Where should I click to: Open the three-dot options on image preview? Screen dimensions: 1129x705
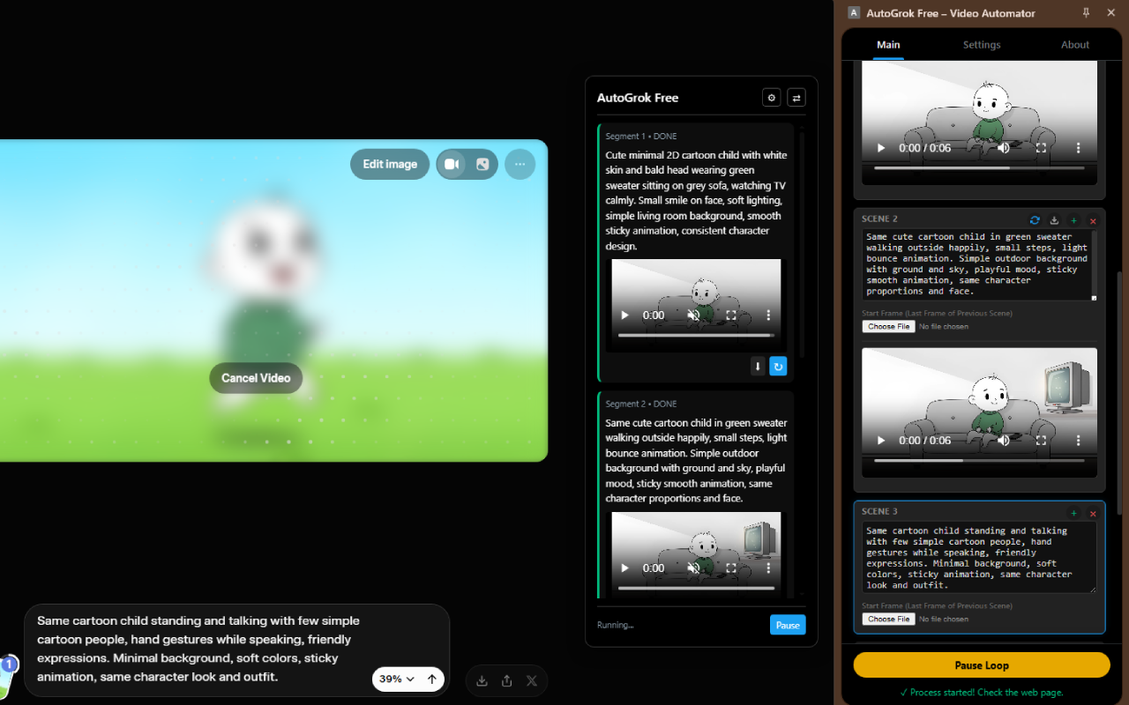tap(520, 164)
